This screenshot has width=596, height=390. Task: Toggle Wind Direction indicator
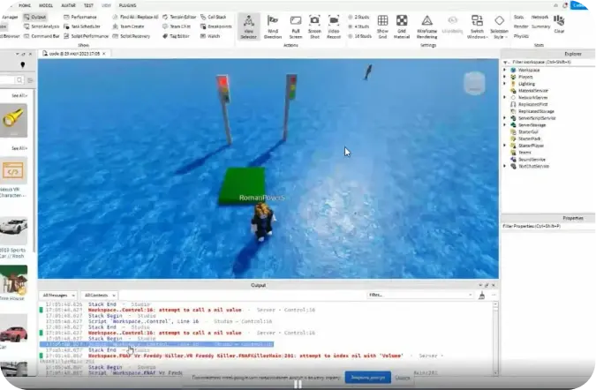point(273,26)
